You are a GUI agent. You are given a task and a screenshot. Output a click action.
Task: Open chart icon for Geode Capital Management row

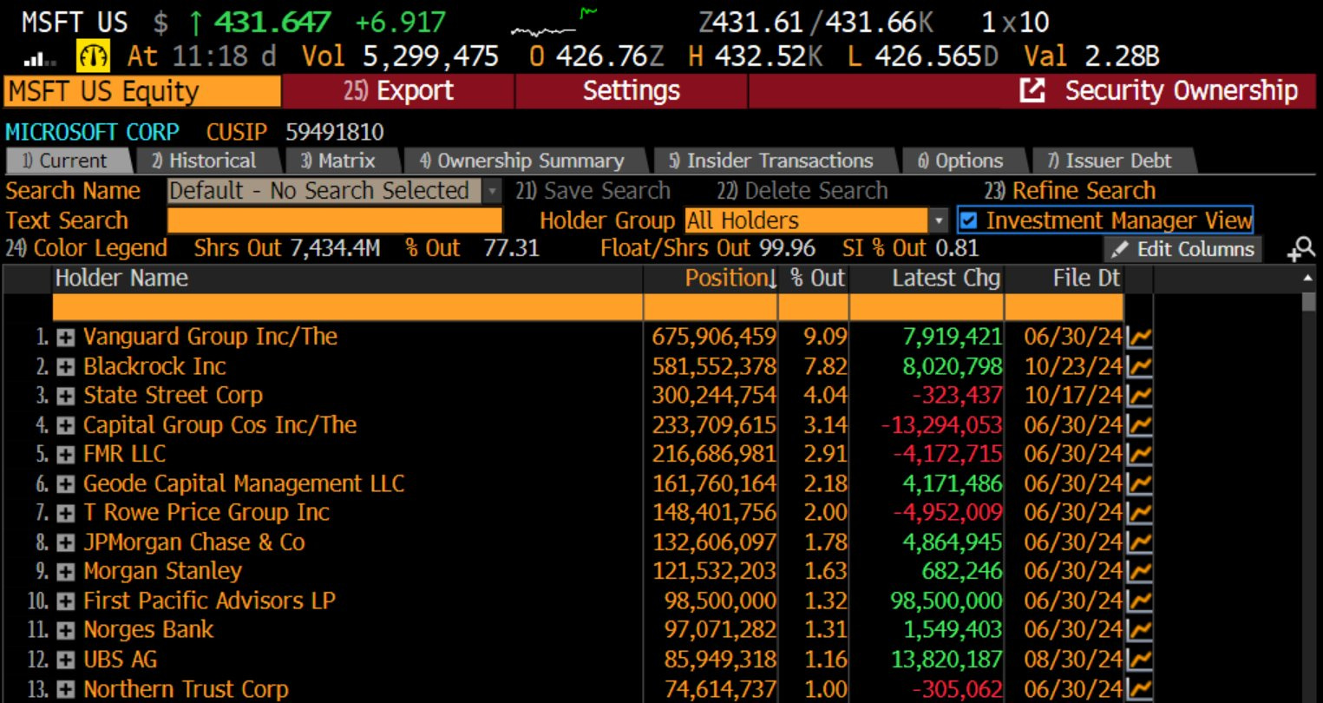tap(1140, 483)
